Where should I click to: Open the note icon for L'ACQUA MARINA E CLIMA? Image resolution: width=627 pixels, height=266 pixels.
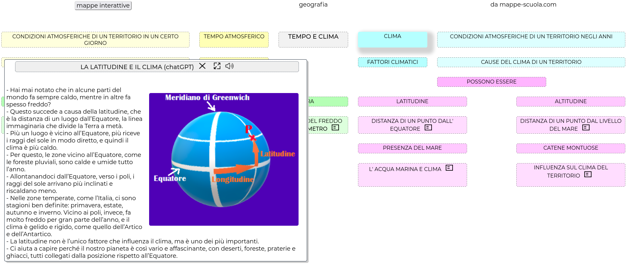pyautogui.click(x=449, y=168)
